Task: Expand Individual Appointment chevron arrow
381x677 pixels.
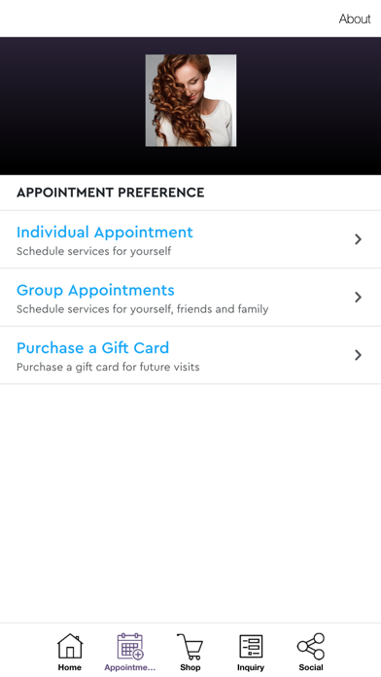Action: point(358,239)
